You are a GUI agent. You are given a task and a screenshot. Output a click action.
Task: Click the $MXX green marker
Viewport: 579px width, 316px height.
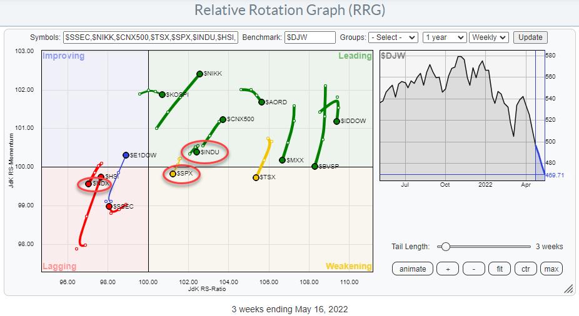click(282, 160)
